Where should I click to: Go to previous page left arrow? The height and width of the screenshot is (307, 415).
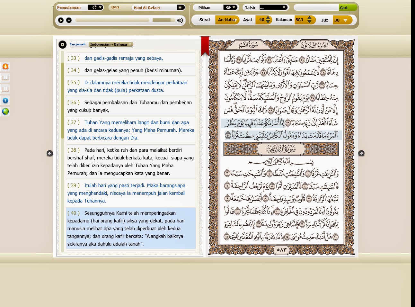(49, 153)
